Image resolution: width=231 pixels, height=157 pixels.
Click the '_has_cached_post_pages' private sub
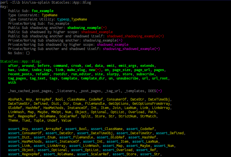(x=30, y=91)
